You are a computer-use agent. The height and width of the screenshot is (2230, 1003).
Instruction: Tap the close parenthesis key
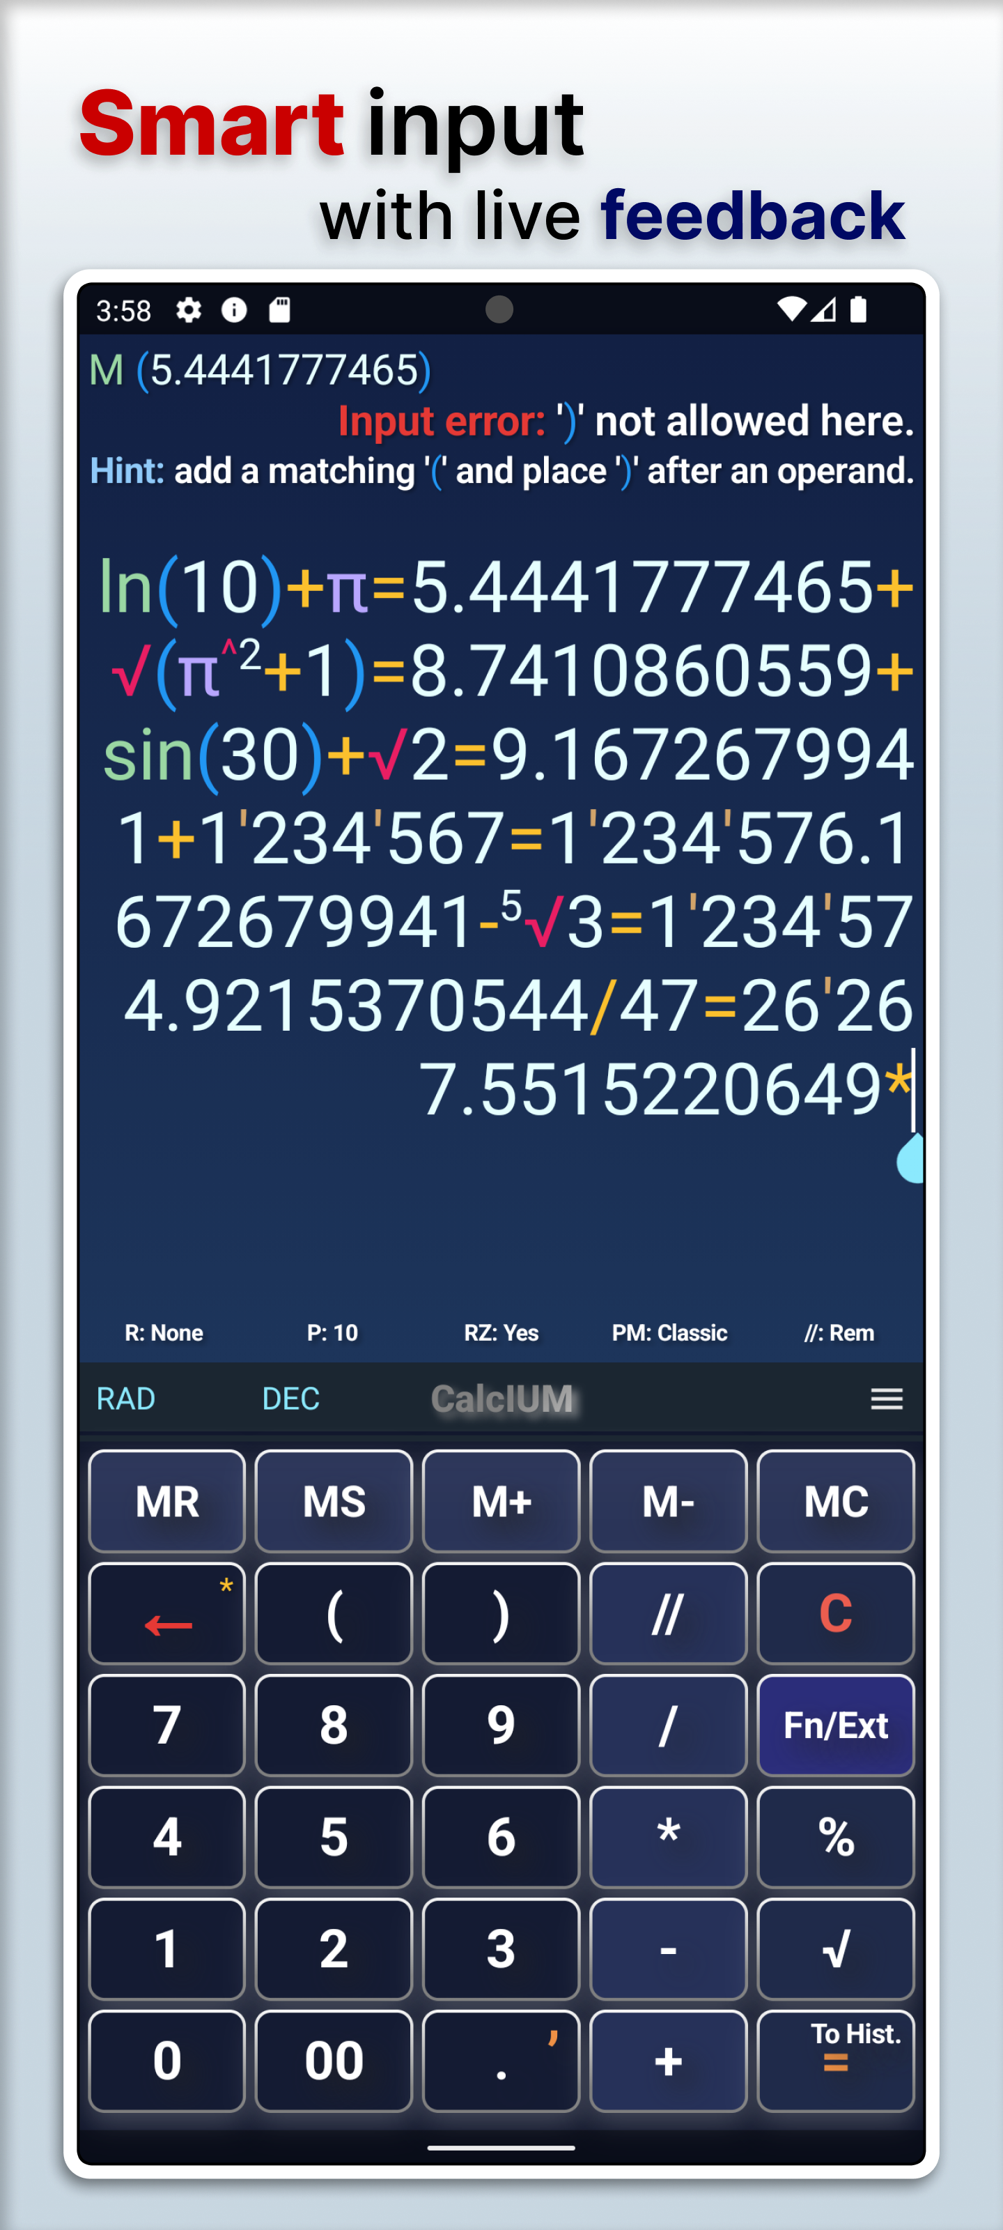pyautogui.click(x=501, y=1613)
